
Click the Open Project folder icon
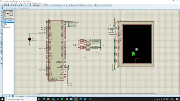coord(4,5)
